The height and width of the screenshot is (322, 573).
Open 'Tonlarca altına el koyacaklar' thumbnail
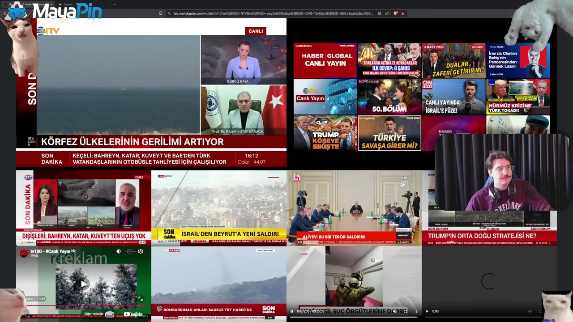click(x=389, y=60)
